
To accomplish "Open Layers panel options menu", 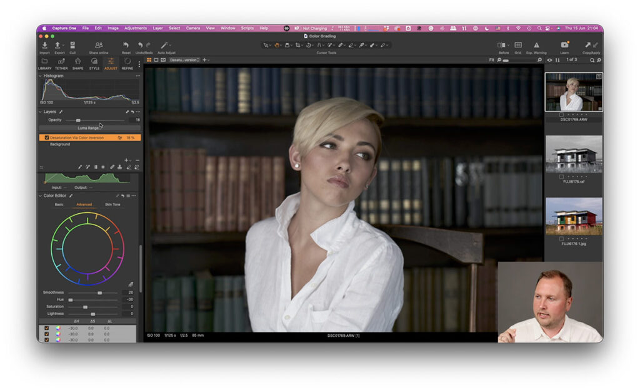I will 138,112.
